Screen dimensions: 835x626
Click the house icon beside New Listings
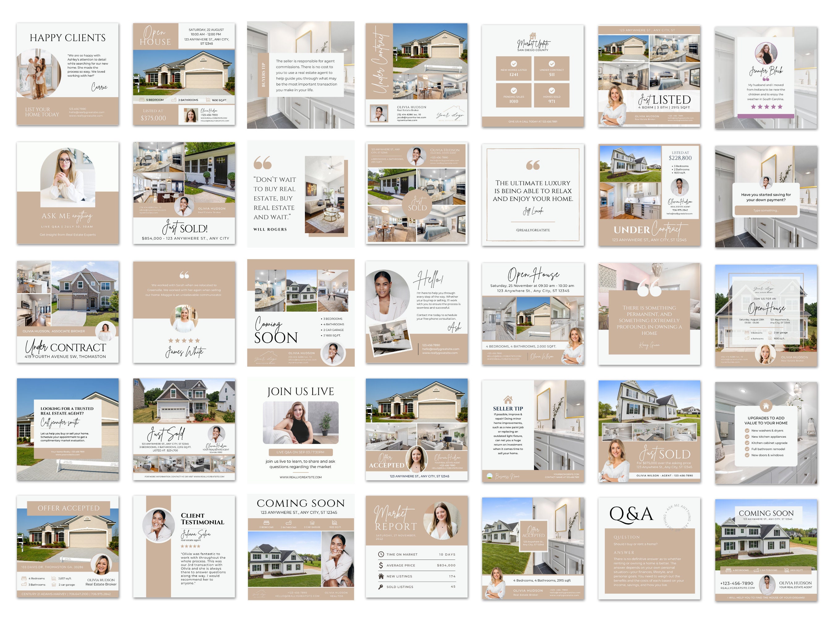381,576
